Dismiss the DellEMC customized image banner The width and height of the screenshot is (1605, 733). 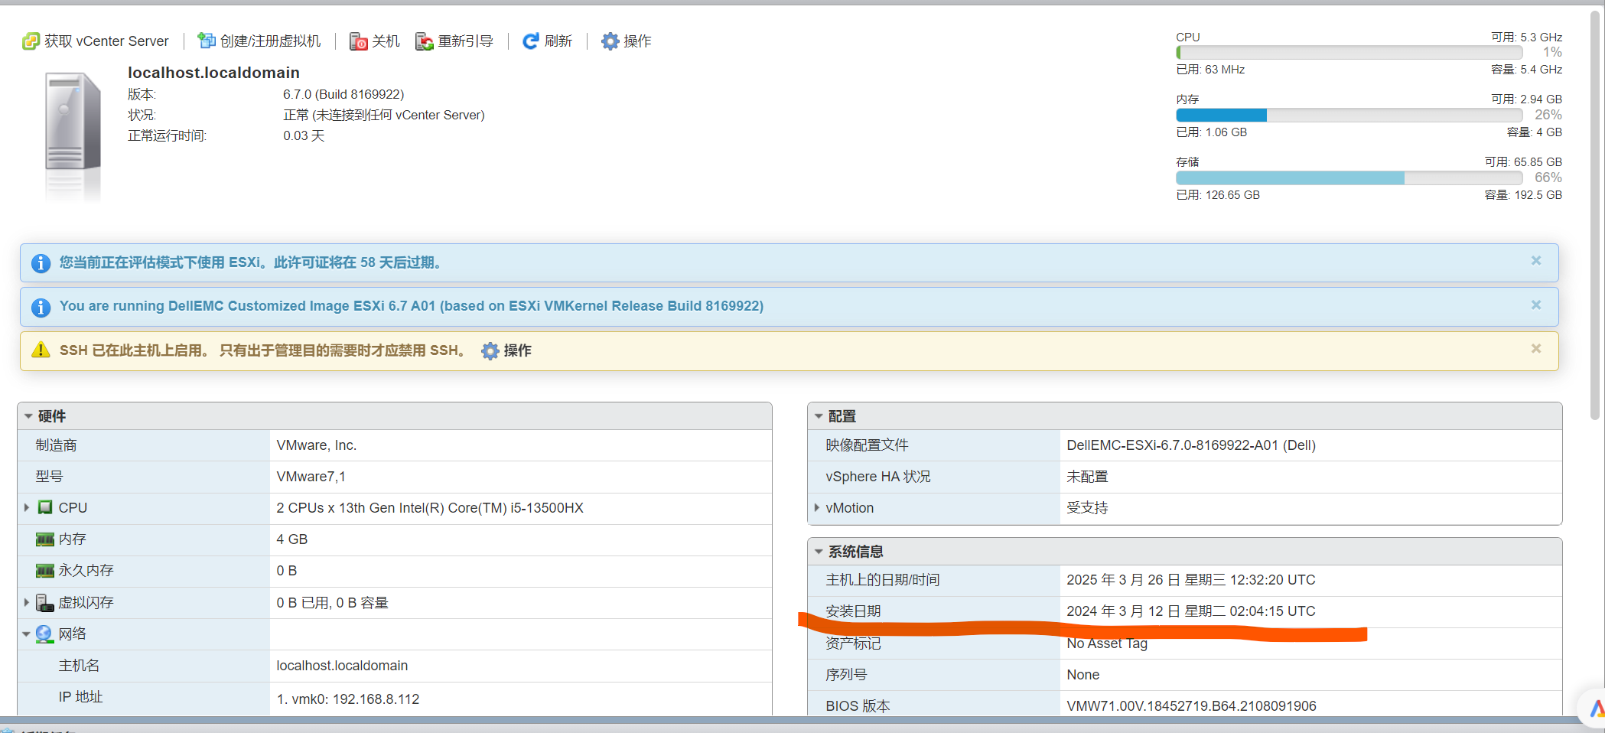point(1536,305)
